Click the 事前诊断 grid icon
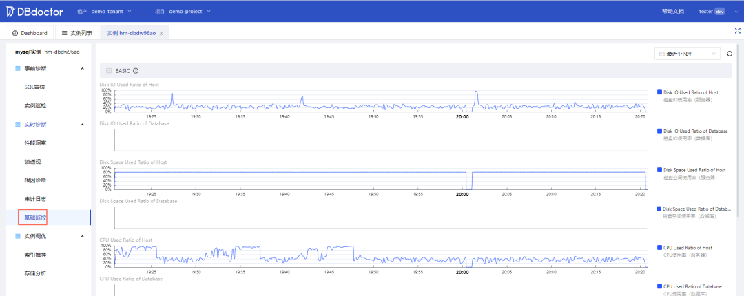The width and height of the screenshot is (744, 296). coord(17,69)
